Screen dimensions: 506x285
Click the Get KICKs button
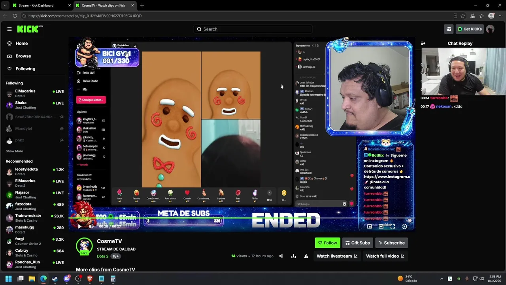coord(470,29)
